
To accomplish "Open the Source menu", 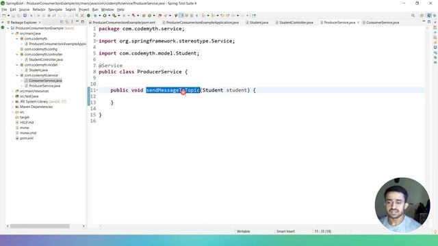I will tap(24, 10).
